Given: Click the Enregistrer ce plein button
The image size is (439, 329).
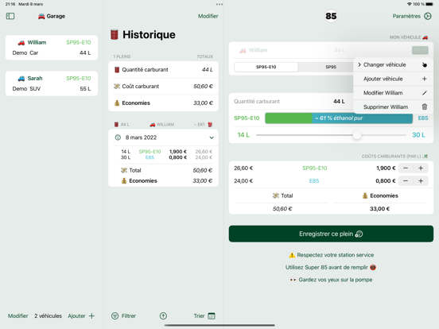Looking at the screenshot, I should 331,234.
